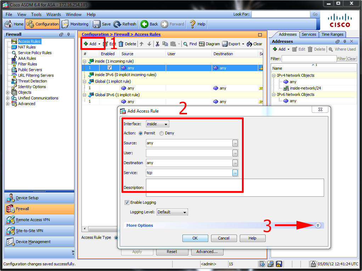Click the yellow warning icon in status bar
Screen dimensions: 362x271
pyautogui.click(x=279, y=264)
